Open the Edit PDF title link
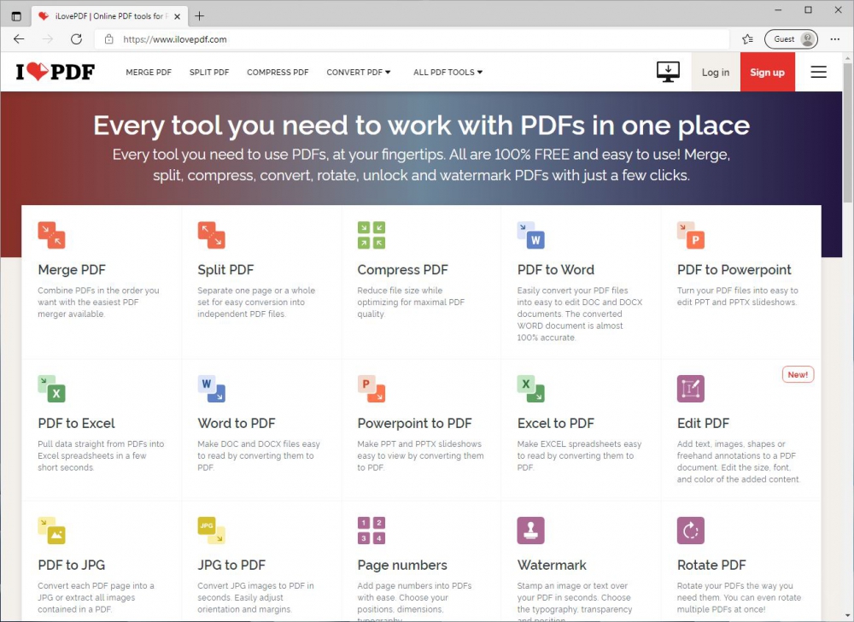This screenshot has width=854, height=622. point(703,423)
